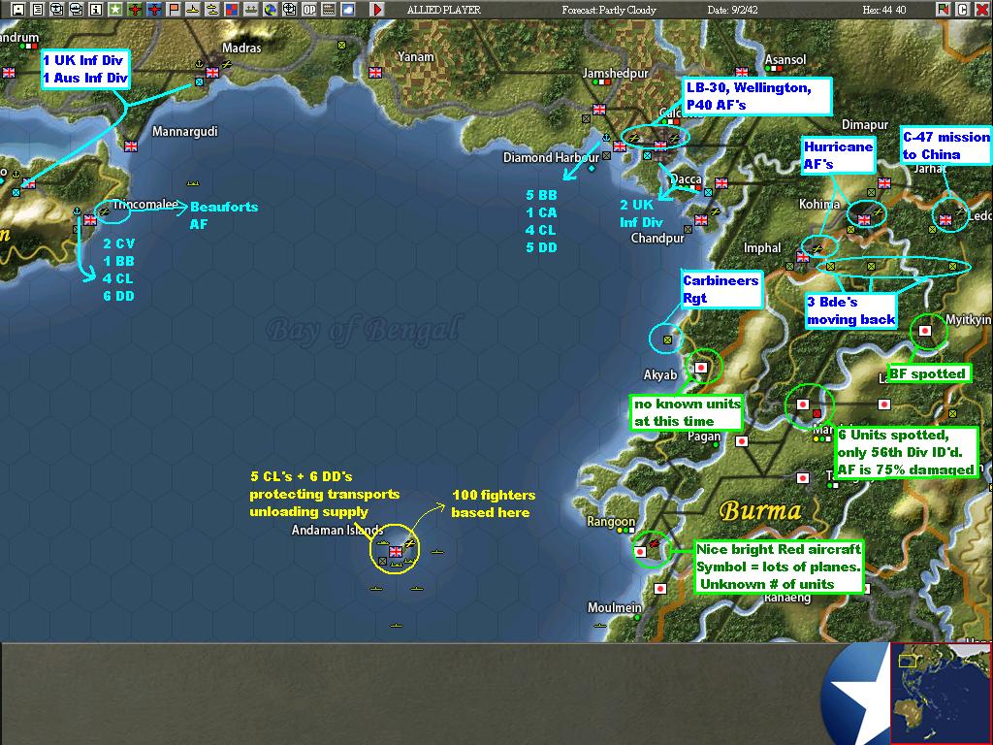Image resolution: width=993 pixels, height=745 pixels.
Task: Select the ship east of Andaman Islands
Action: coord(437,552)
